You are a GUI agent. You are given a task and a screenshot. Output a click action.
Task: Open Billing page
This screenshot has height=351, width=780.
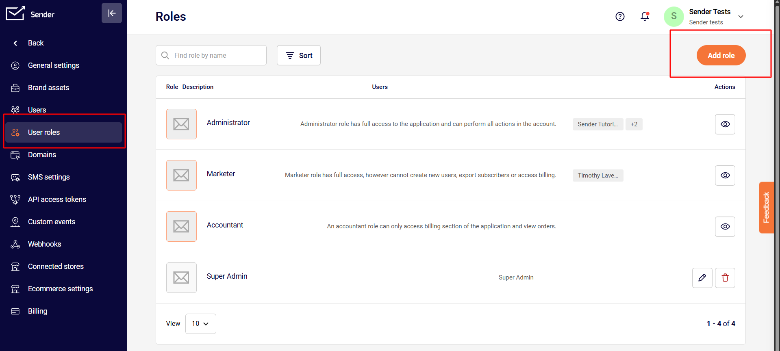coord(63,311)
